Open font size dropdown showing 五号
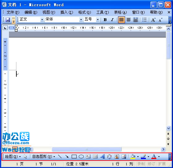This screenshot has width=173, height=168. pyautogui.click(x=98, y=20)
